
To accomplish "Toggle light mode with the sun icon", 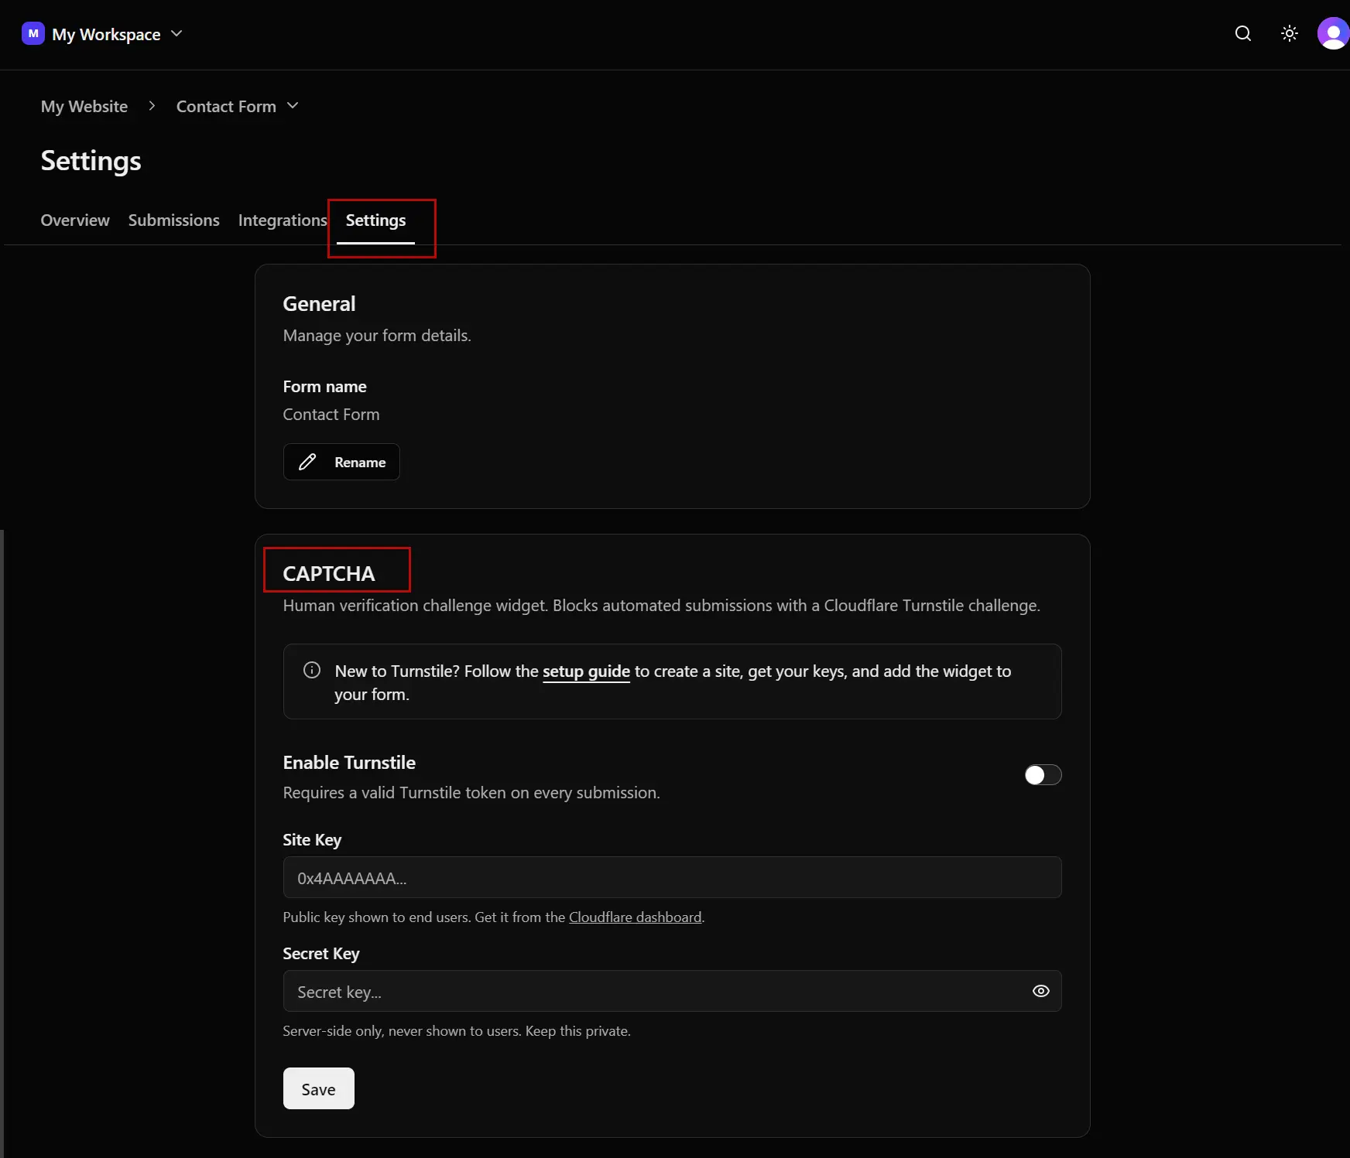I will point(1289,33).
